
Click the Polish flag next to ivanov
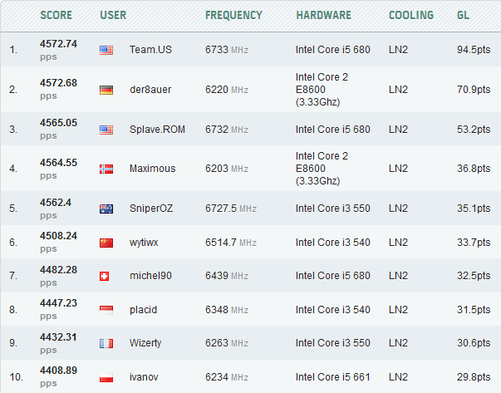106,377
